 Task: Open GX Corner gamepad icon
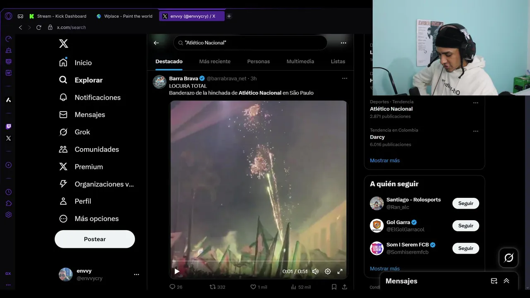20,16
